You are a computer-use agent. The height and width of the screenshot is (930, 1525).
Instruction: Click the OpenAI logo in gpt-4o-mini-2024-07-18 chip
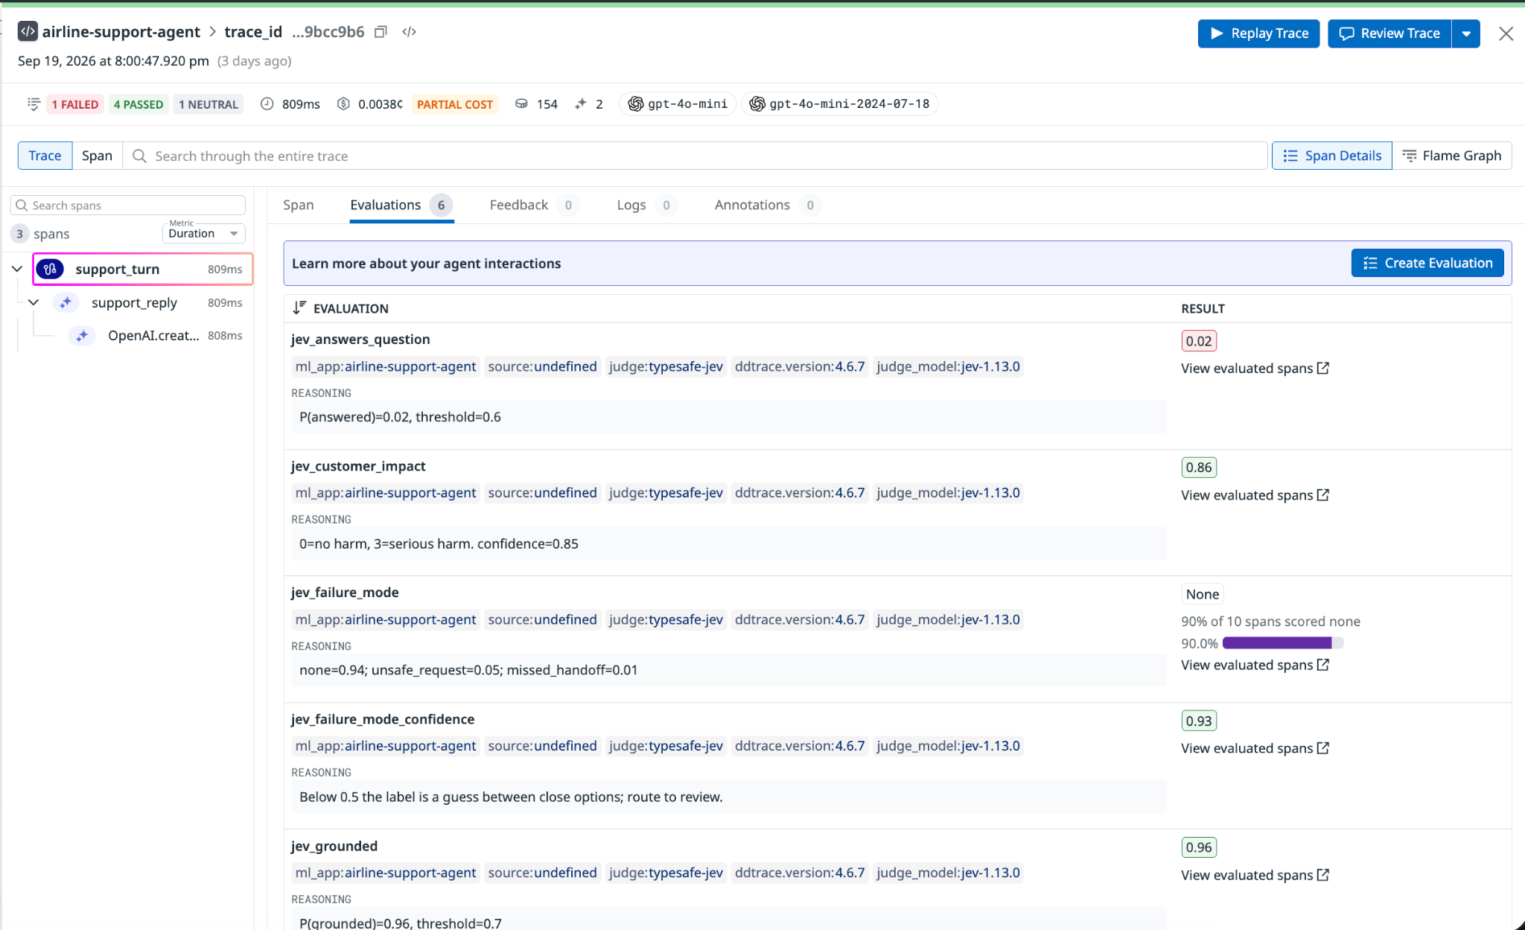(757, 103)
